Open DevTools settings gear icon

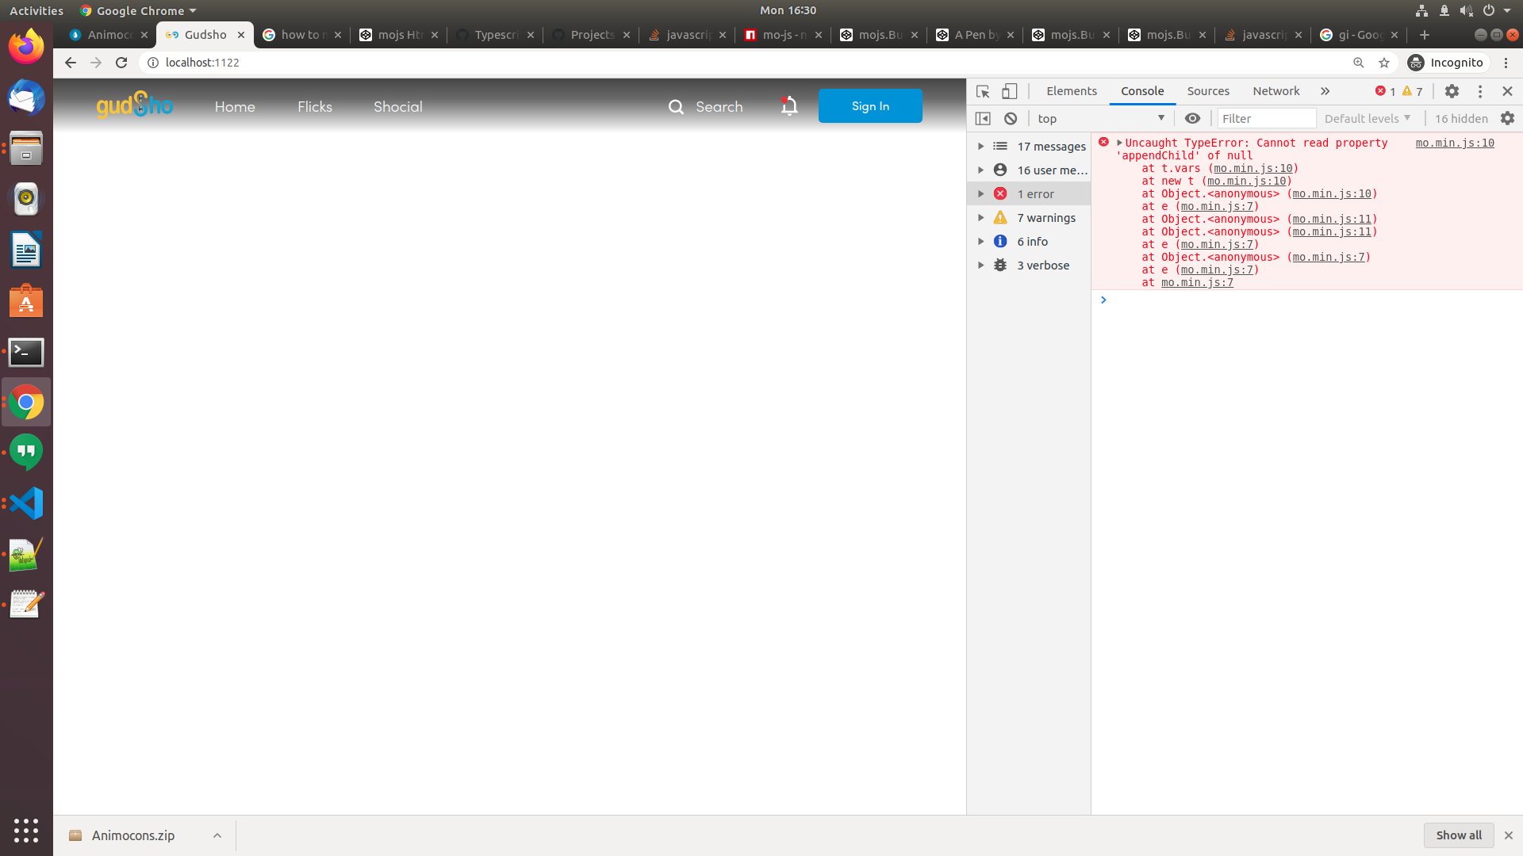[1452, 91]
